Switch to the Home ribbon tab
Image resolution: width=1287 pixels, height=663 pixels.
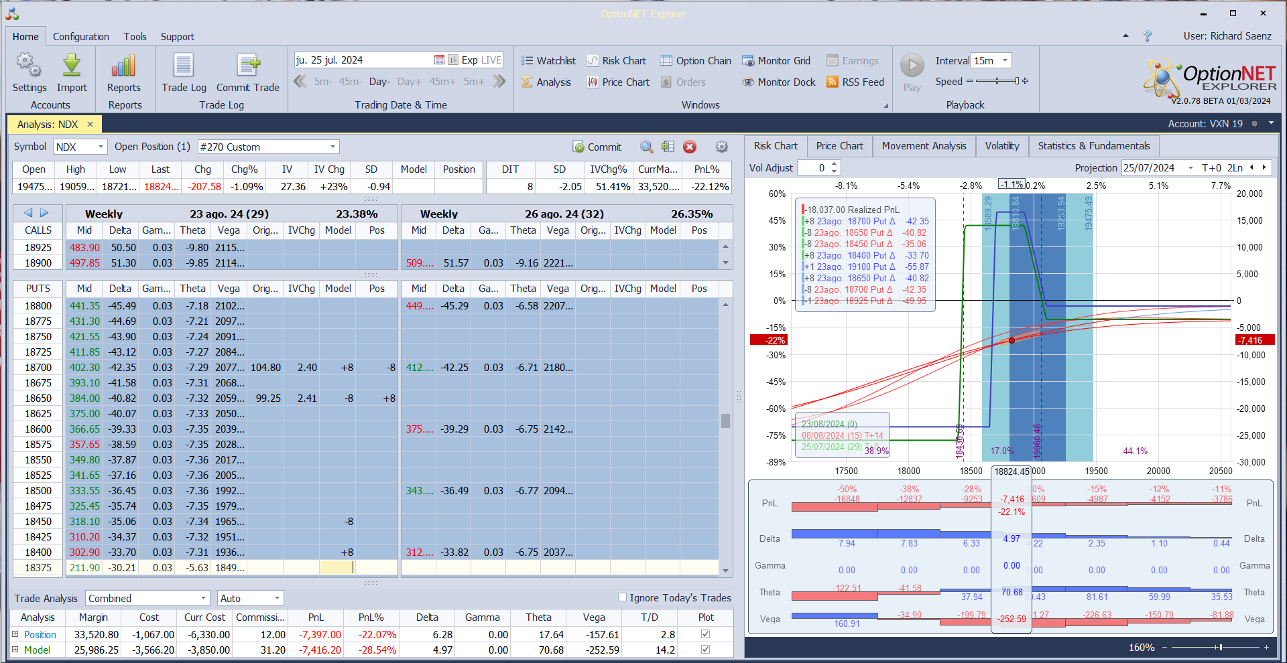[25, 37]
